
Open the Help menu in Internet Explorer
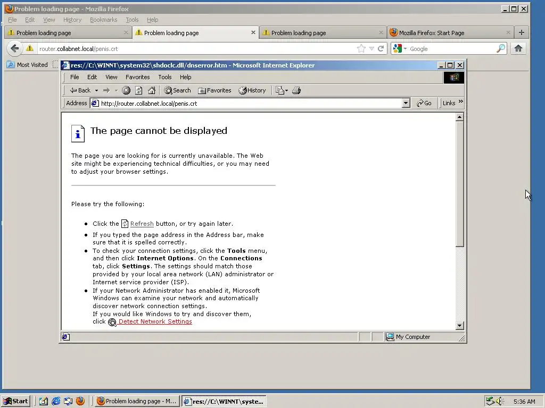point(186,77)
